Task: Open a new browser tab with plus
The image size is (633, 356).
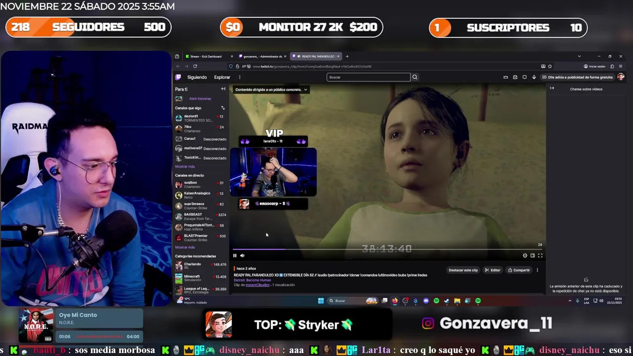Action: pyautogui.click(x=347, y=56)
